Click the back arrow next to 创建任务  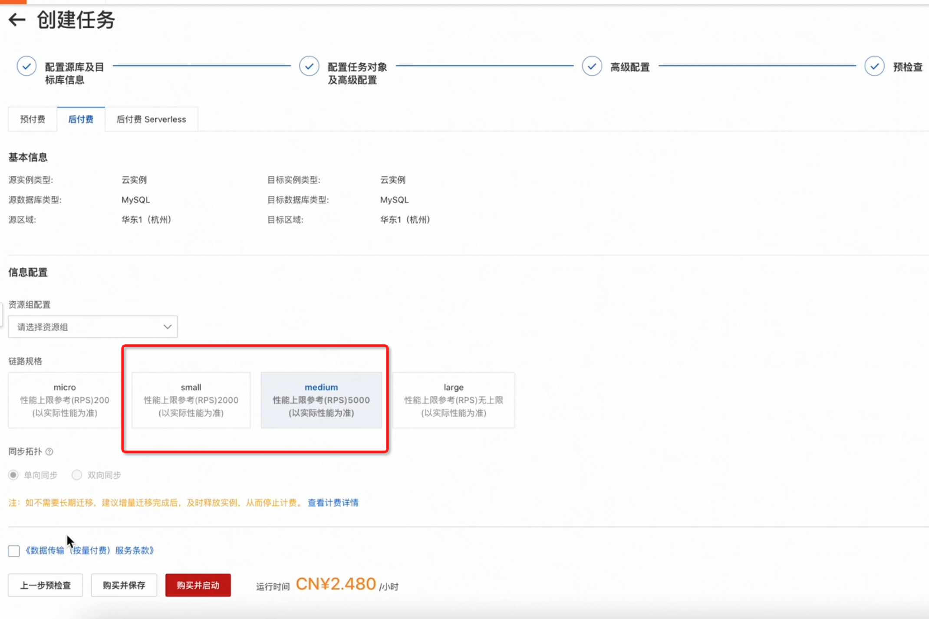coord(17,20)
